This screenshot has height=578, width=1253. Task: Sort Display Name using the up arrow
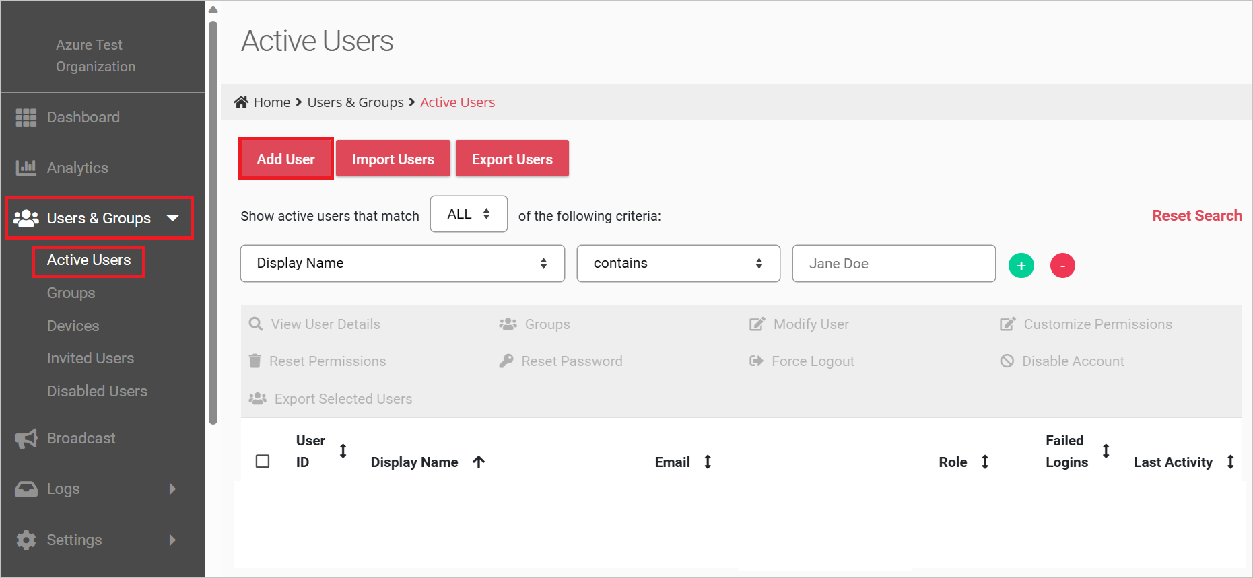point(479,462)
